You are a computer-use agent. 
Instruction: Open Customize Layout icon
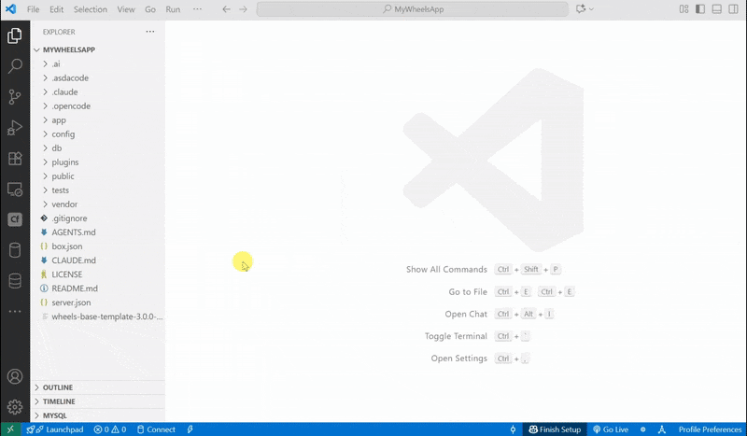coord(684,9)
